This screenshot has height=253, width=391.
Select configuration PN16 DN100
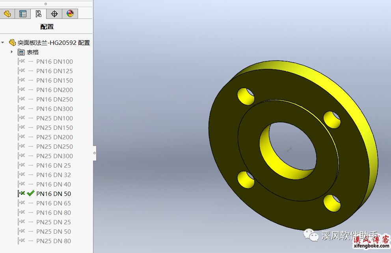55,61
